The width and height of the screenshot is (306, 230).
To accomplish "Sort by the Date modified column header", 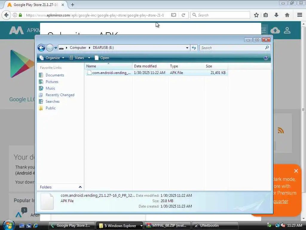I will coord(150,66).
